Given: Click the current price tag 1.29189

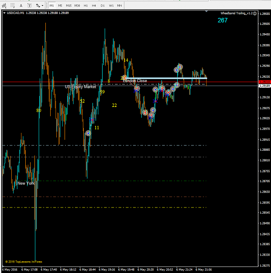Looking at the screenshot, I should pos(264,86).
